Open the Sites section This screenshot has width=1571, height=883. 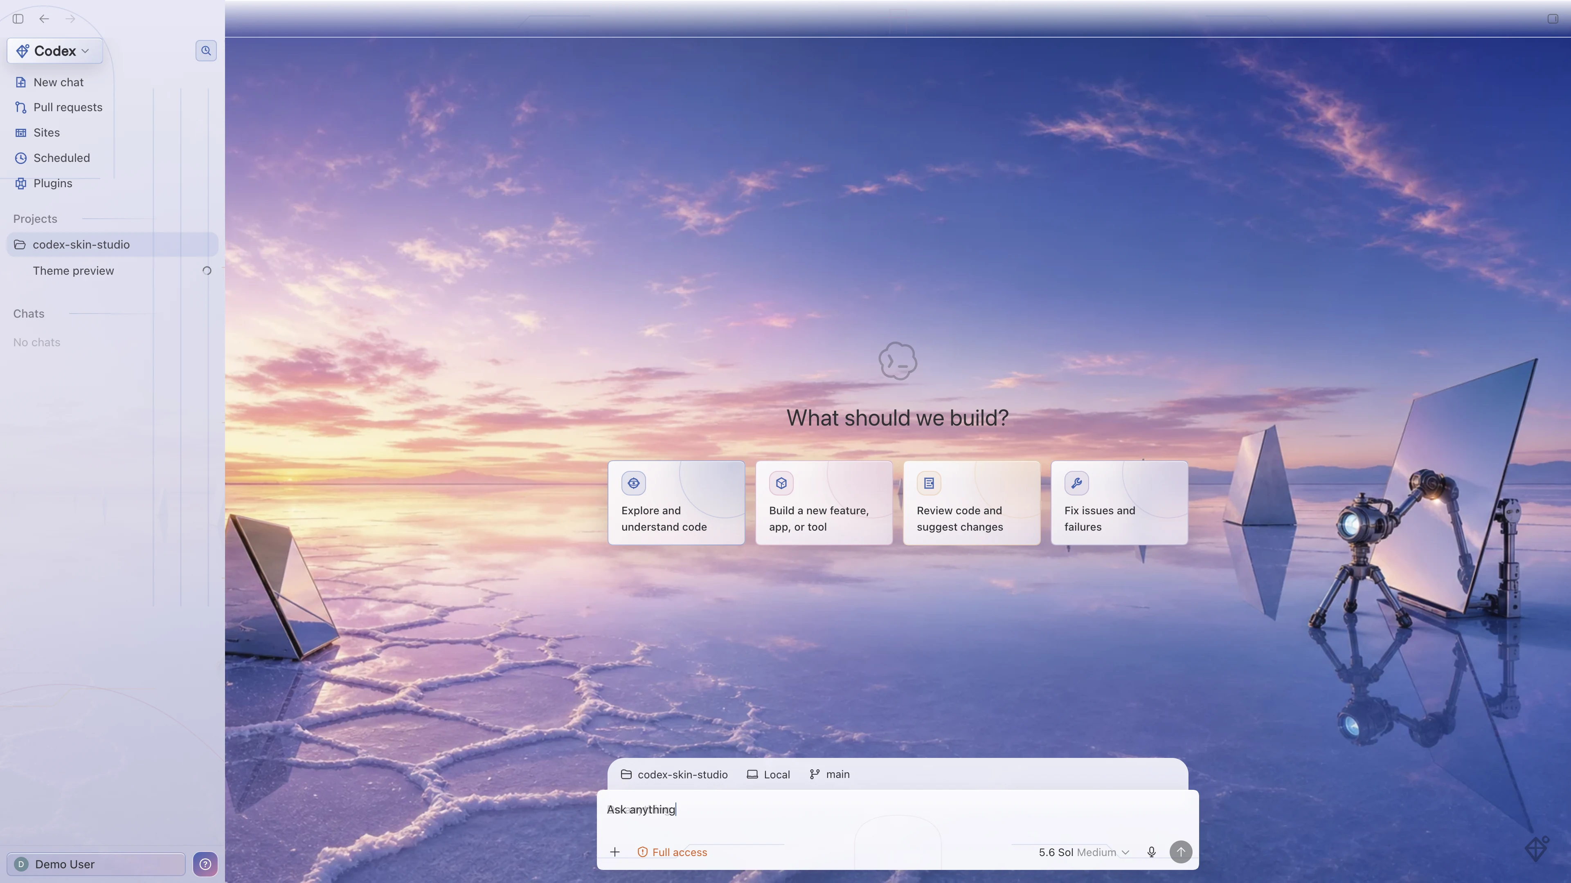112,133
